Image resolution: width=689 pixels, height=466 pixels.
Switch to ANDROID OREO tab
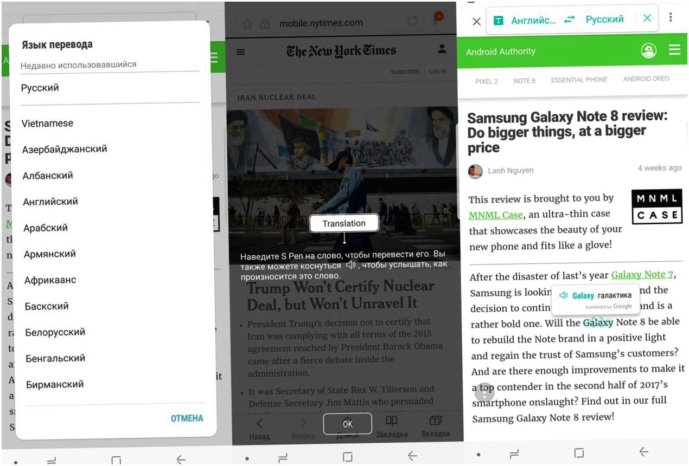click(646, 79)
